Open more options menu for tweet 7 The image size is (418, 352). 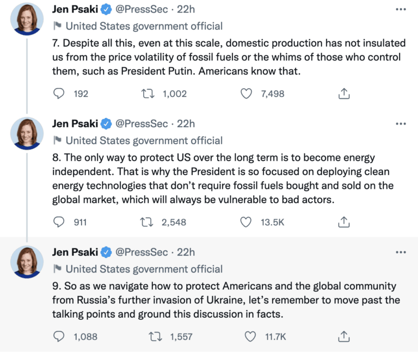[401, 9]
